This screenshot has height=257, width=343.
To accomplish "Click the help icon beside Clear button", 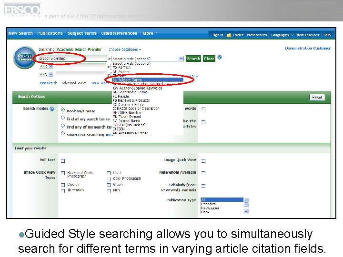I will (x=220, y=57).
